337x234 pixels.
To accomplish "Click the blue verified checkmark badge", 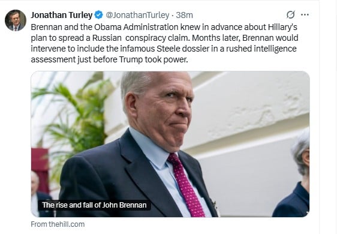I will 99,15.
